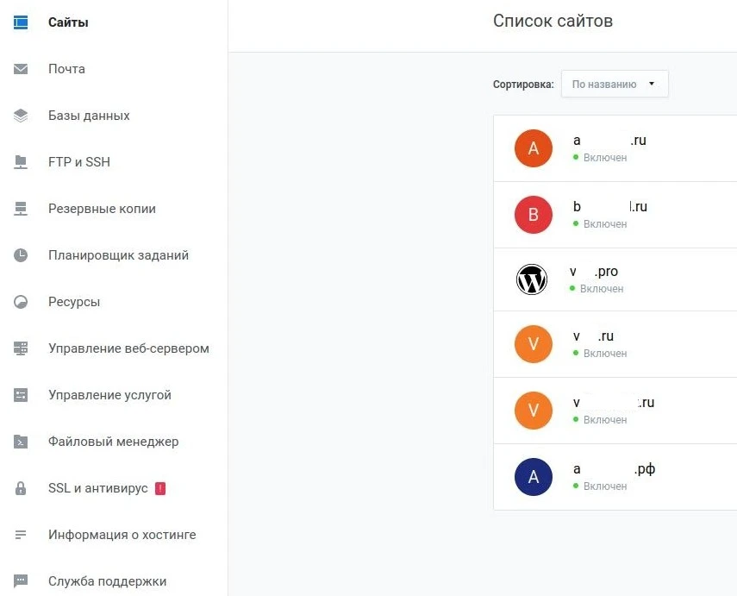Open Управление веб-сервером from the sidebar
This screenshot has height=596, width=737.
(22, 348)
